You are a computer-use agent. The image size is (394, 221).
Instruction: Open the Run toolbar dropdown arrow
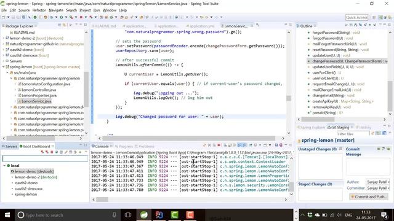(66, 17)
